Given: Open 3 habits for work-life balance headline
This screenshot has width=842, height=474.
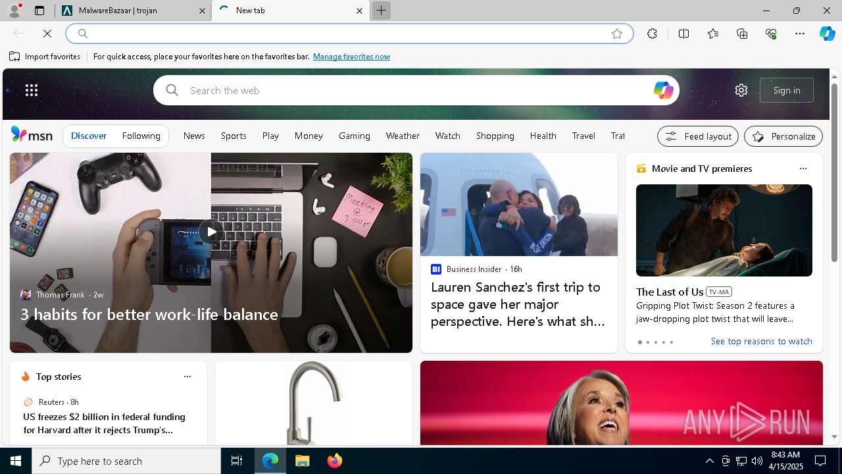Looking at the screenshot, I should [x=149, y=315].
